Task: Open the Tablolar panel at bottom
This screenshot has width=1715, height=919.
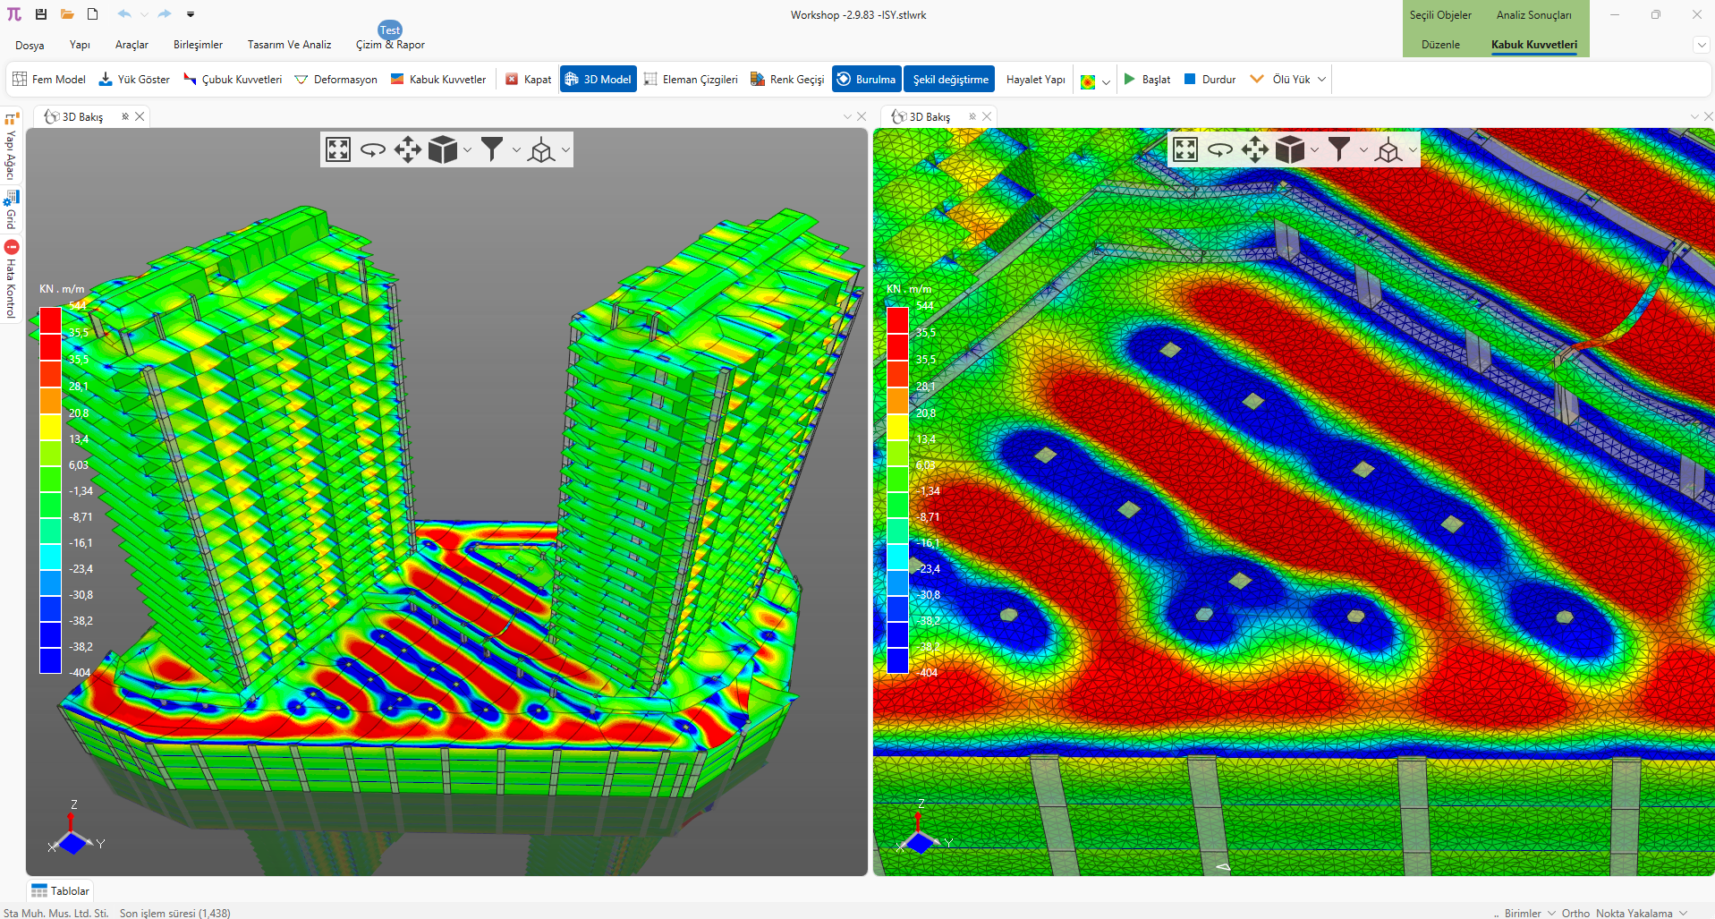Action: point(61,891)
